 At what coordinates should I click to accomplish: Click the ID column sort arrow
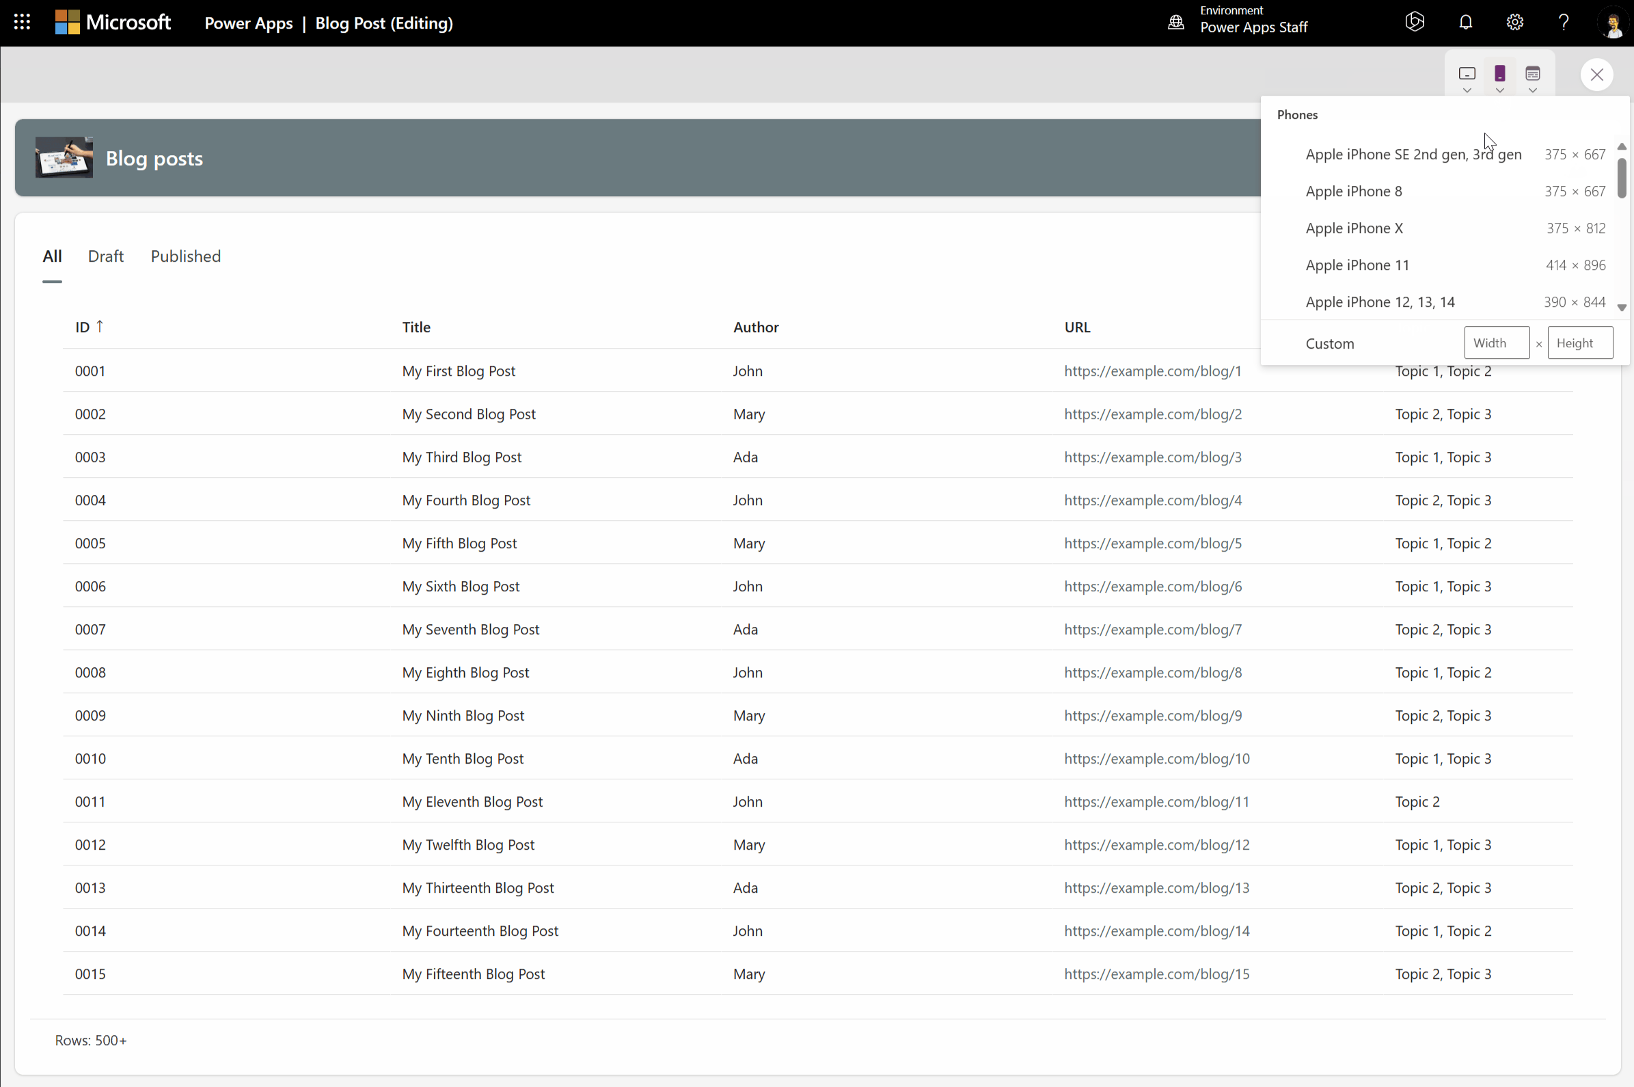pos(100,326)
